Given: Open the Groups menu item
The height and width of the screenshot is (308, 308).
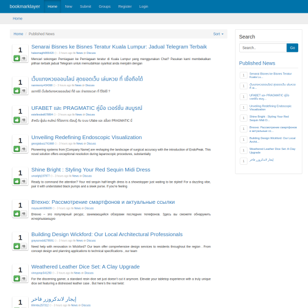Looking at the screenshot, I should coord(105,7).
